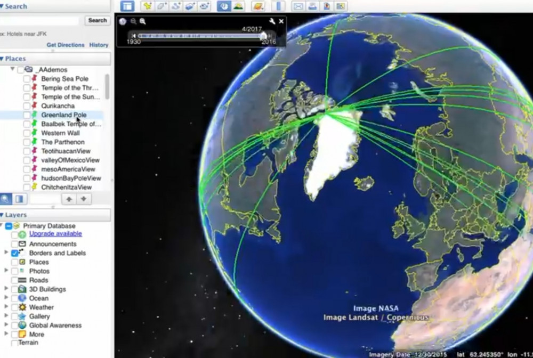Click the Places filter text field
The width and height of the screenshot is (533, 358).
pos(44,199)
